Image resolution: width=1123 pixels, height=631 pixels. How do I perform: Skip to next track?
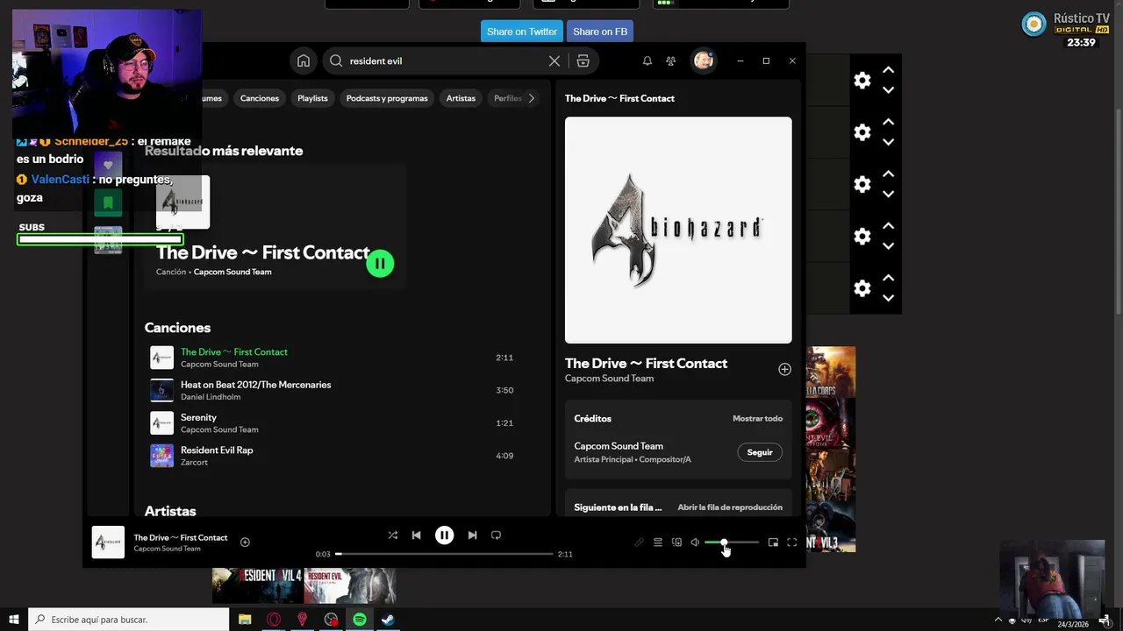[x=472, y=535]
